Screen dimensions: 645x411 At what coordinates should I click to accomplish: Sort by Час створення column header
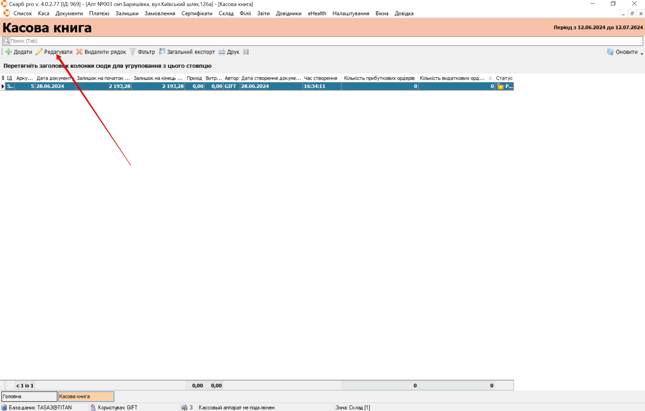[321, 78]
